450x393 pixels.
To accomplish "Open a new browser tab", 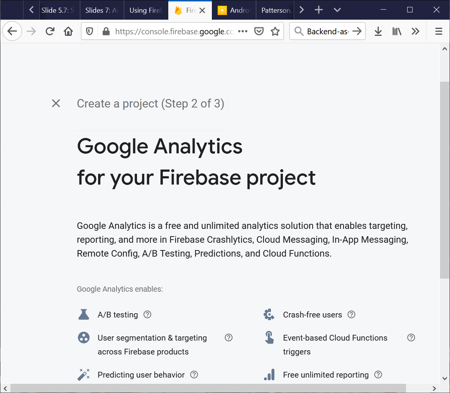I will [319, 10].
